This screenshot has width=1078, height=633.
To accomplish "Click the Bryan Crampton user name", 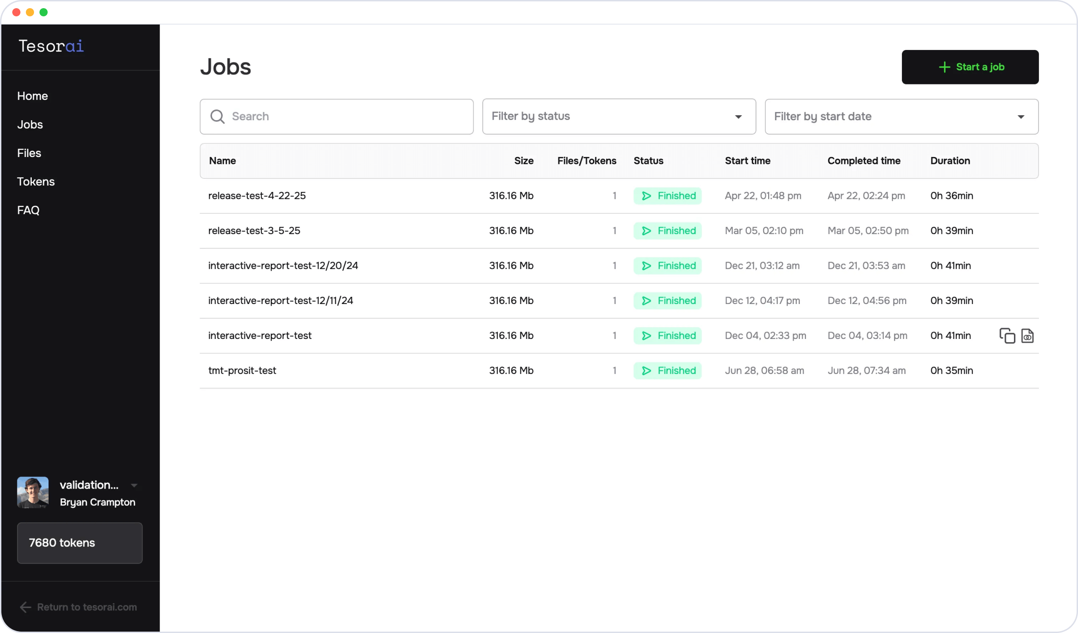I will coord(98,502).
